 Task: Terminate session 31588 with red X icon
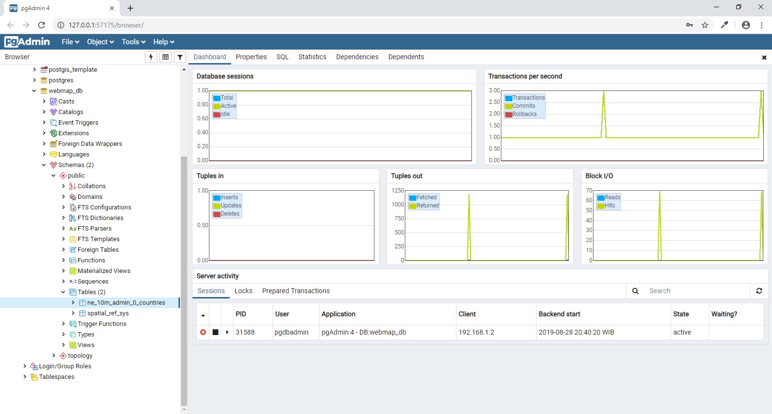203,332
